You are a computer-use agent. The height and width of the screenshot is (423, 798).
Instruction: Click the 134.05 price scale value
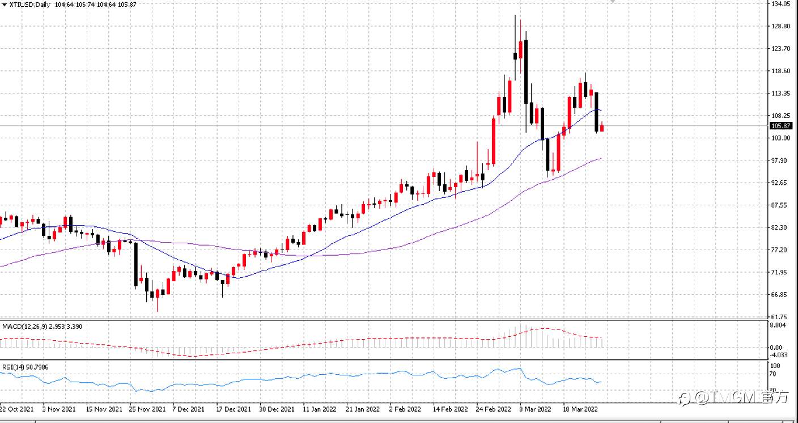coord(781,4)
